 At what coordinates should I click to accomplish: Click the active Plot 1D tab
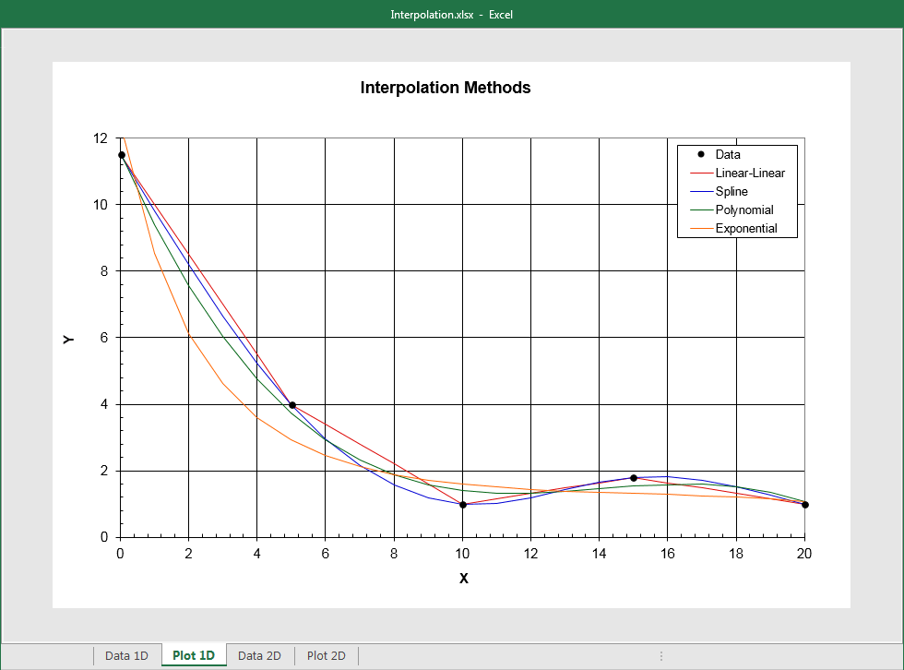click(194, 655)
